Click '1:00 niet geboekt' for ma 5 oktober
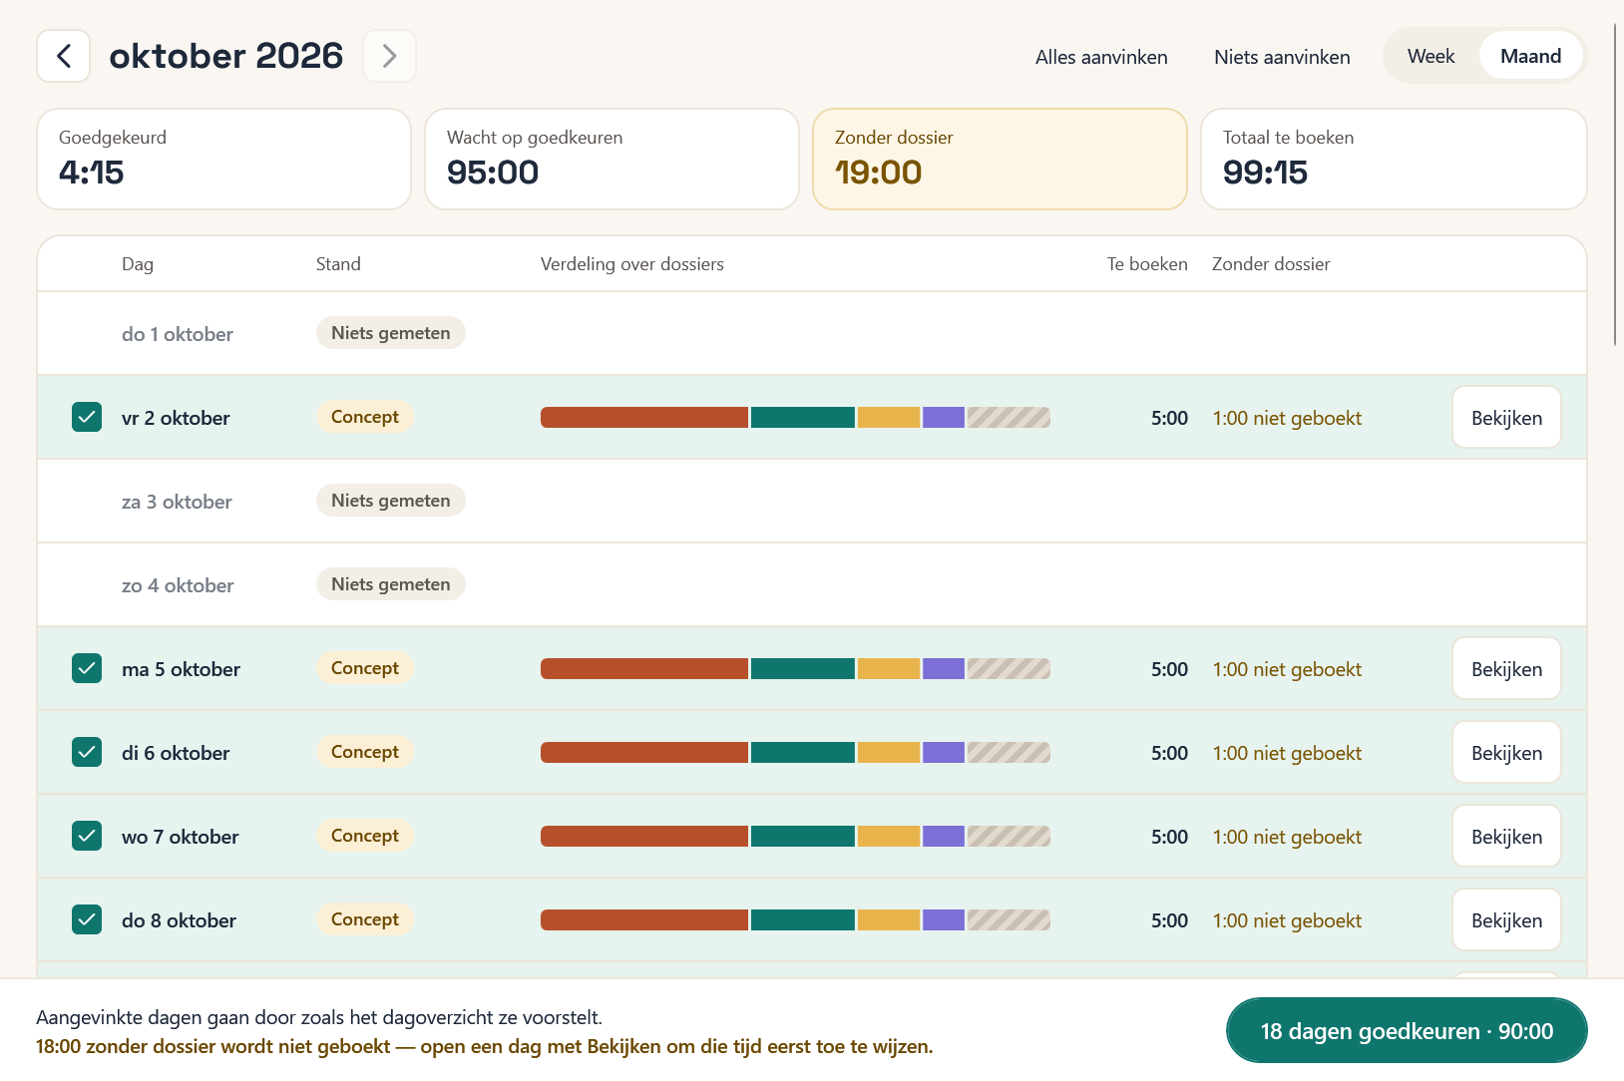 1287,669
